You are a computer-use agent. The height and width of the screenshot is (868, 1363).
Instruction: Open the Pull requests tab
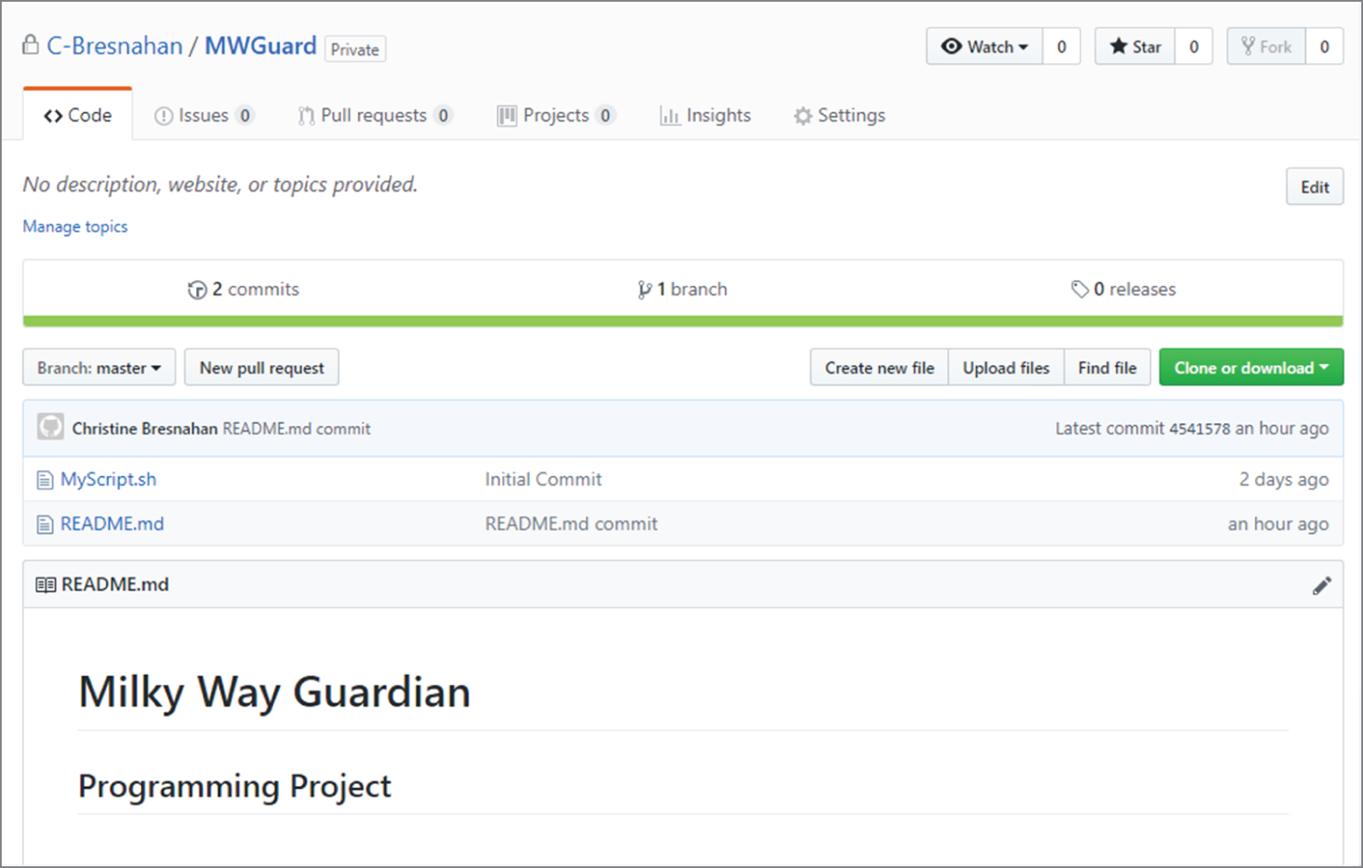[x=375, y=115]
